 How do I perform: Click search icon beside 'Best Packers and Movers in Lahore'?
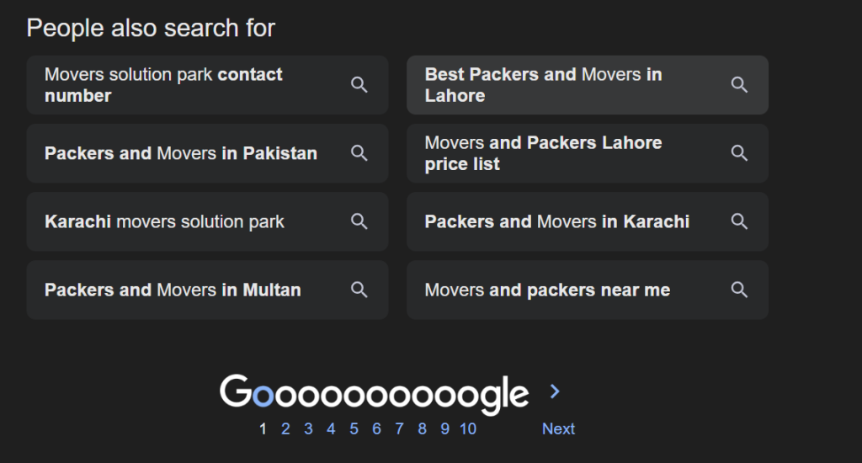(x=739, y=85)
